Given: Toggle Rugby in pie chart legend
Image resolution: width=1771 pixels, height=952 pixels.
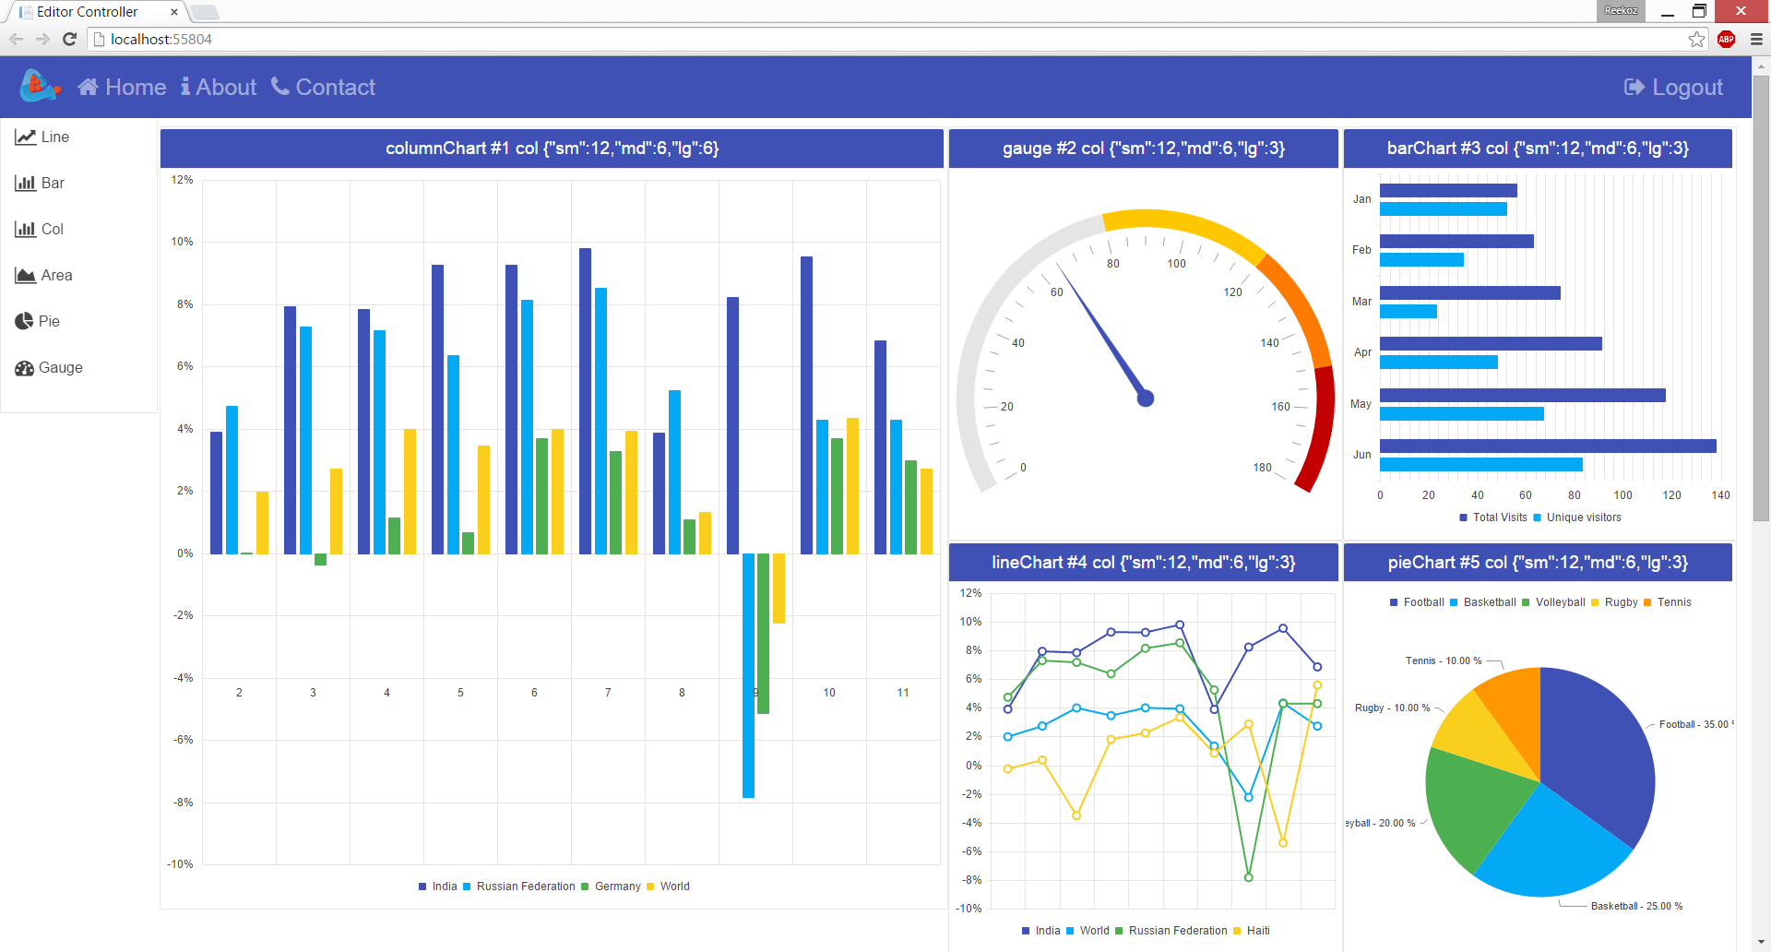Looking at the screenshot, I should point(1614,602).
